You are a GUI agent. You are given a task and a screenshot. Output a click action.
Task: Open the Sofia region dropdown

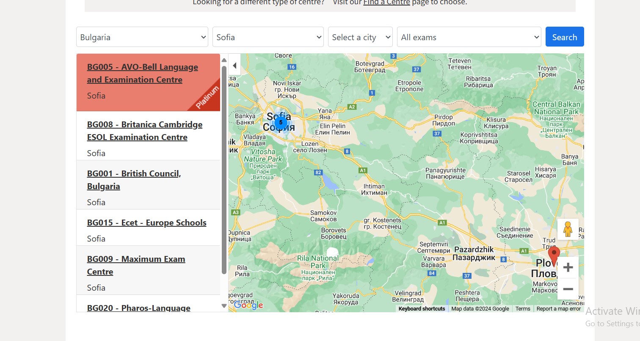click(x=268, y=37)
